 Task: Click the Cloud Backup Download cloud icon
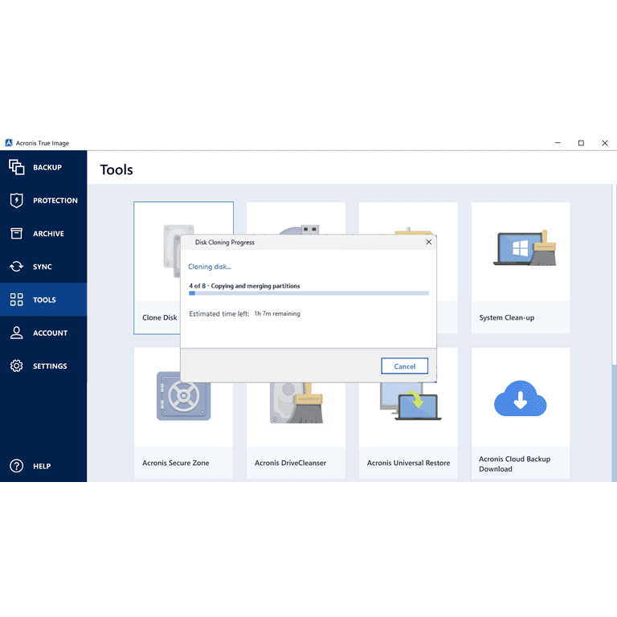click(521, 398)
